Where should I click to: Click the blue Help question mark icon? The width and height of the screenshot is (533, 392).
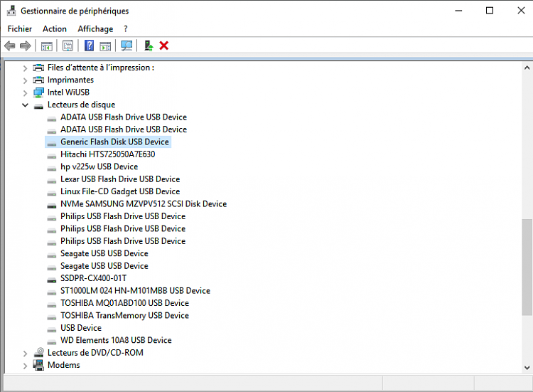pos(89,46)
